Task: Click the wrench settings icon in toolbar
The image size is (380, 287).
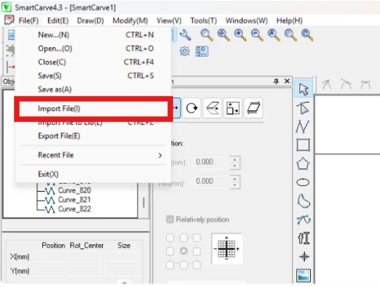Action: coord(186,35)
